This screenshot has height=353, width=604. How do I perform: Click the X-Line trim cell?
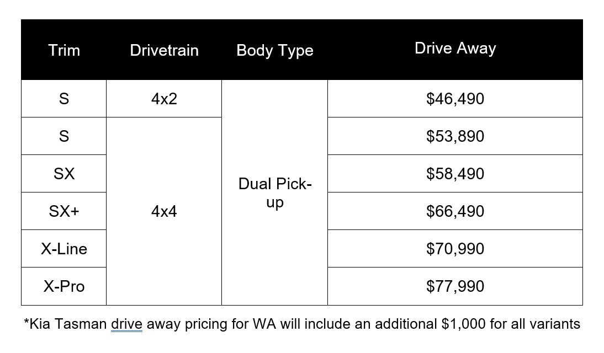[64, 249]
